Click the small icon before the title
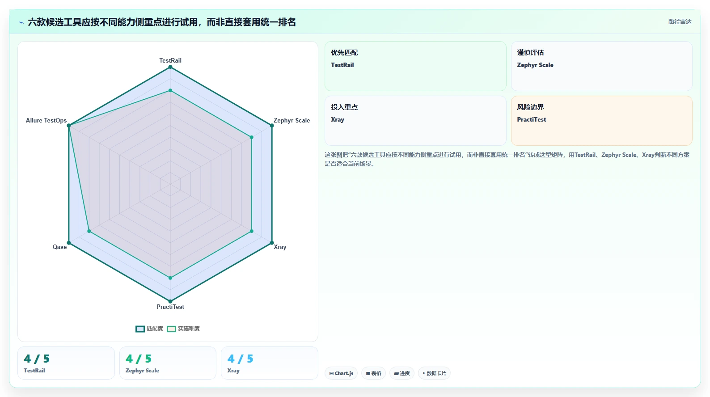The image size is (710, 397). (x=21, y=22)
